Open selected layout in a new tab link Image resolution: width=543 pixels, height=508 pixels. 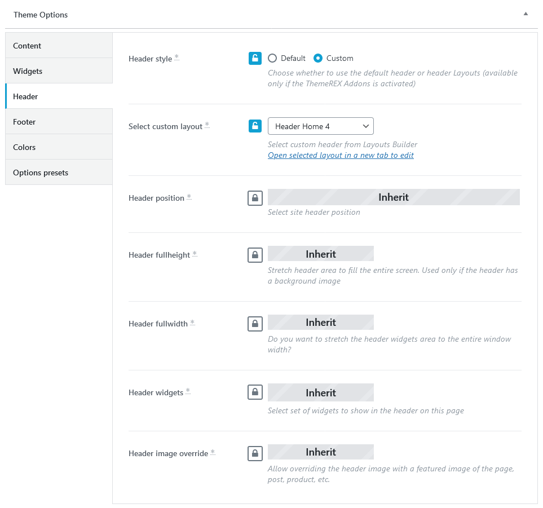pyautogui.click(x=341, y=155)
